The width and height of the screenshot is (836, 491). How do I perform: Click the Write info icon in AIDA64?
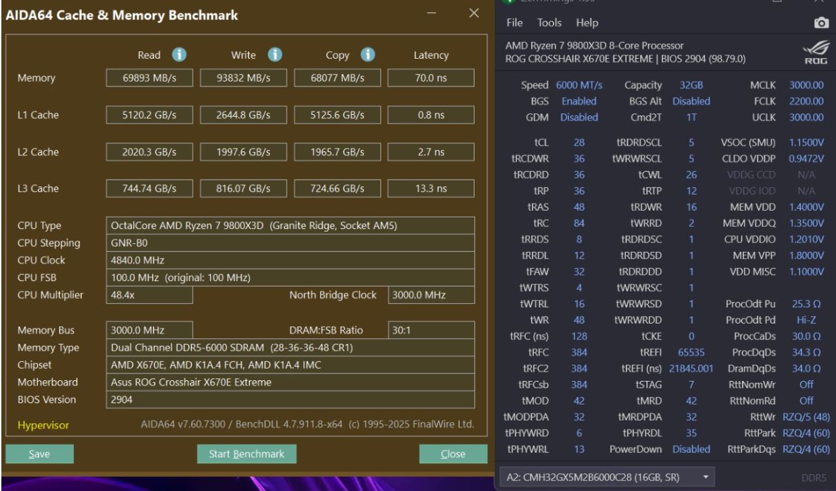[275, 54]
